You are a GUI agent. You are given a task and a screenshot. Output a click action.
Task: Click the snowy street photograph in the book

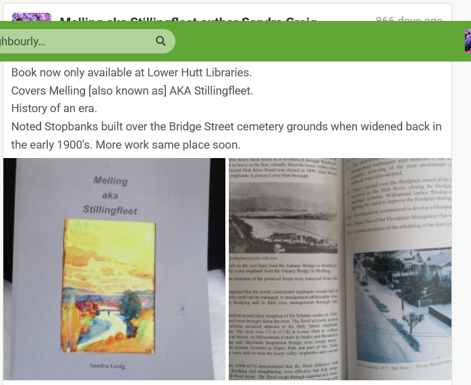pos(403,305)
